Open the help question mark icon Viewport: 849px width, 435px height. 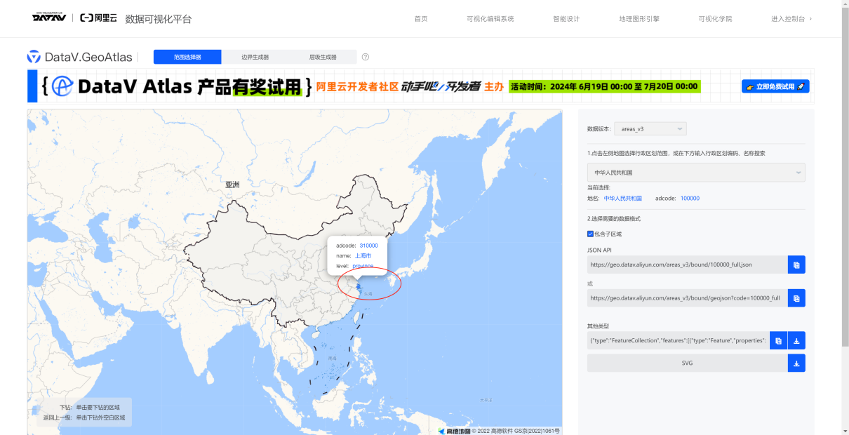click(x=366, y=57)
